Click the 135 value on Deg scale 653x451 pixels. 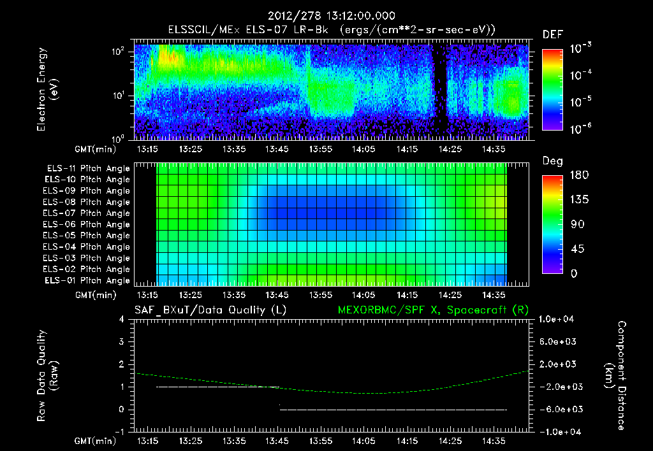point(579,199)
